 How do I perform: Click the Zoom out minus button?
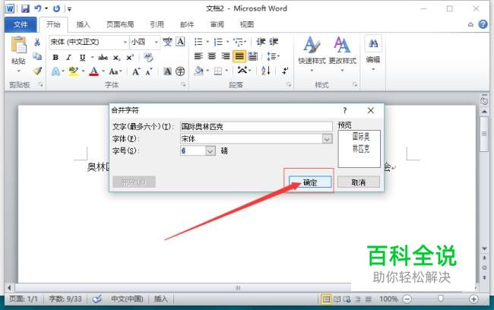pos(407,299)
